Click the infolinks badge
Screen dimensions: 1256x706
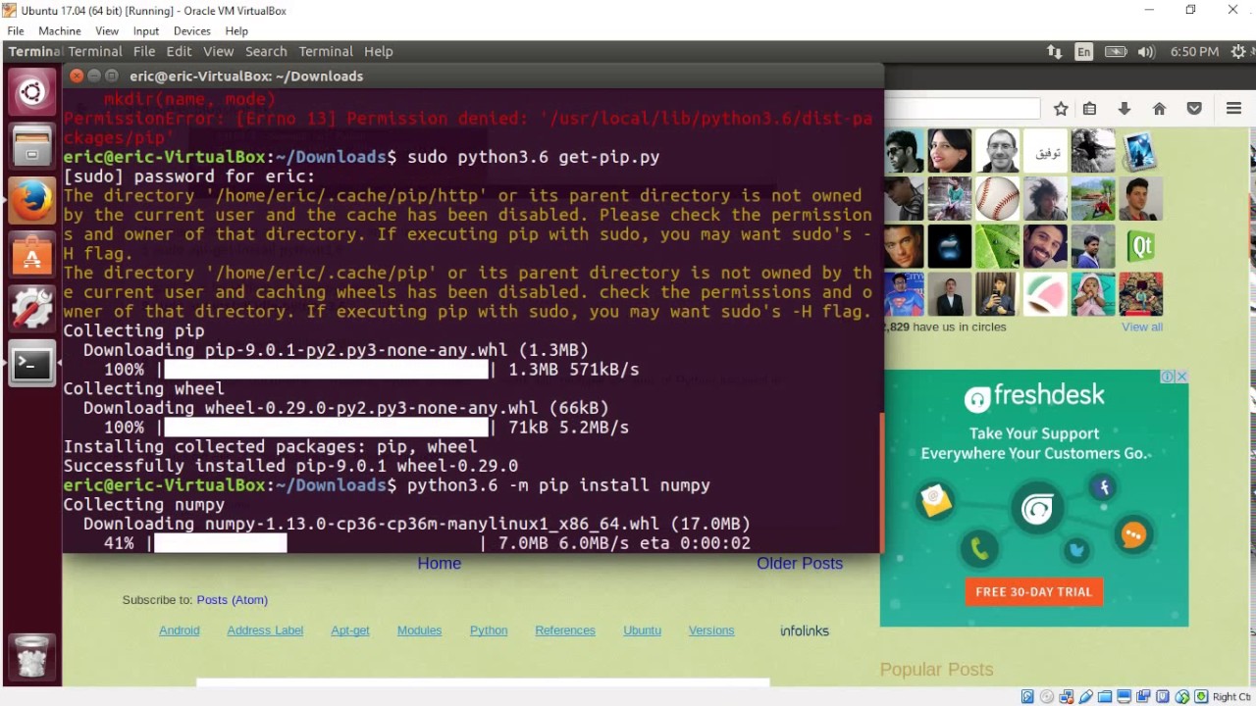[805, 630]
